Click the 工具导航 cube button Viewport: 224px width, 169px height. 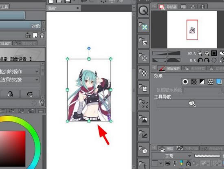click(192, 103)
